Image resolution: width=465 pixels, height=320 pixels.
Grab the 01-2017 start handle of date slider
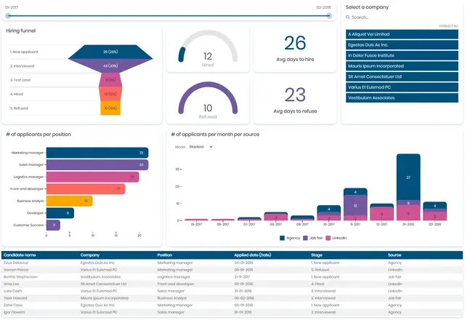click(x=8, y=16)
